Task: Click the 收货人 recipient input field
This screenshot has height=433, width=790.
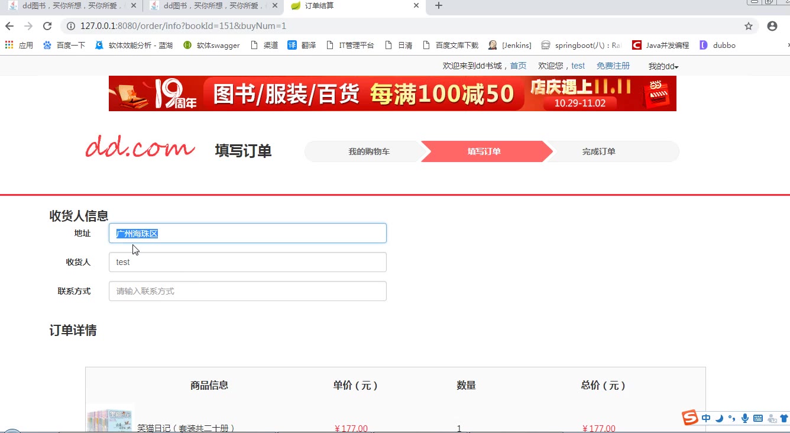Action: click(248, 262)
